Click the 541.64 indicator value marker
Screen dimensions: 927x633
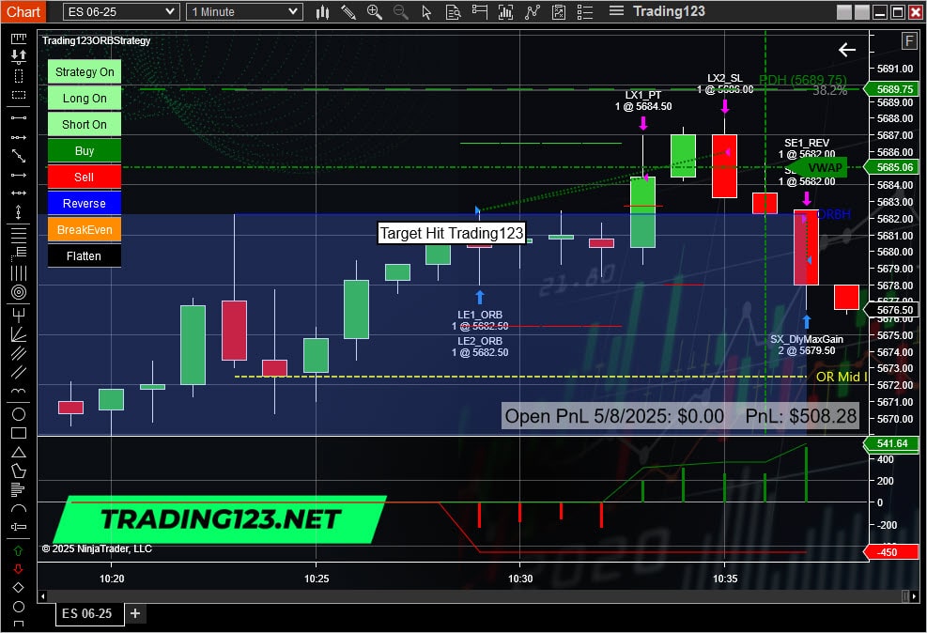tap(891, 443)
